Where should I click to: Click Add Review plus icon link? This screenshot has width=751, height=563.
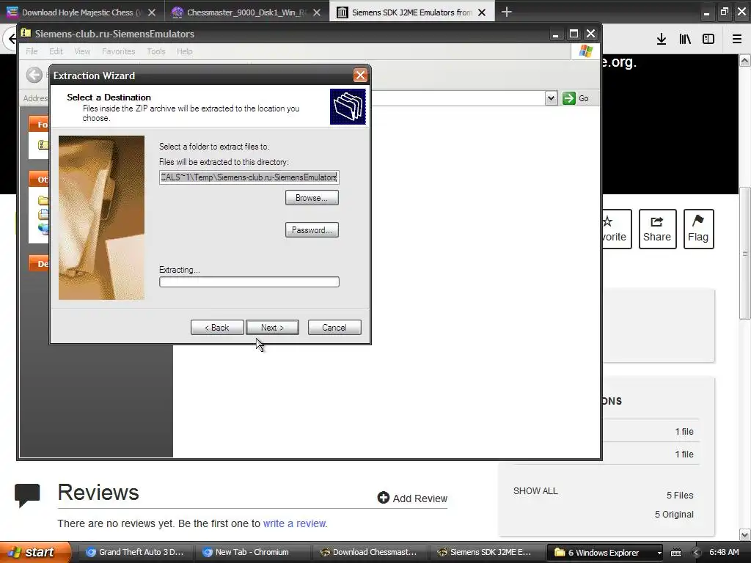[412, 498]
